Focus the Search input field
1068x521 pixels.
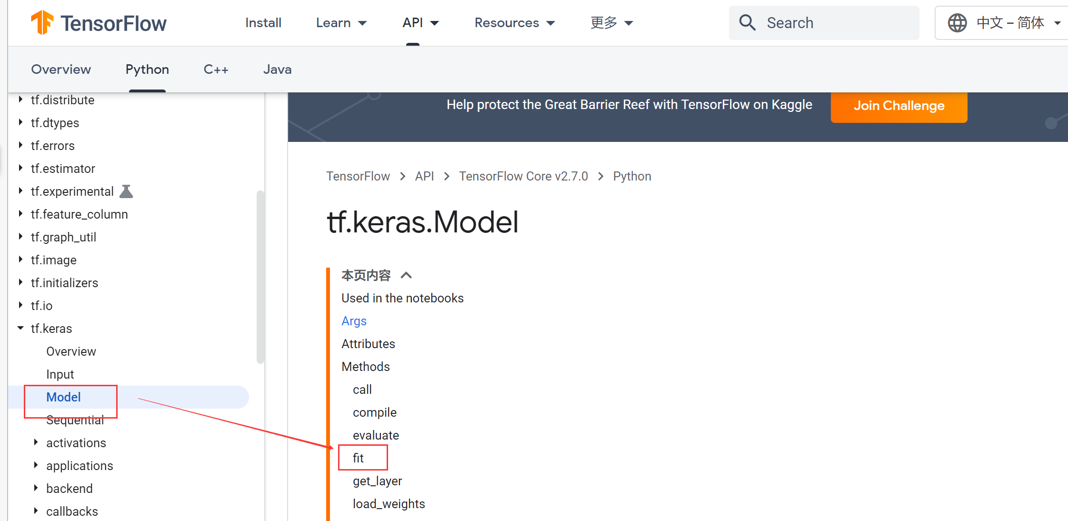pos(824,23)
